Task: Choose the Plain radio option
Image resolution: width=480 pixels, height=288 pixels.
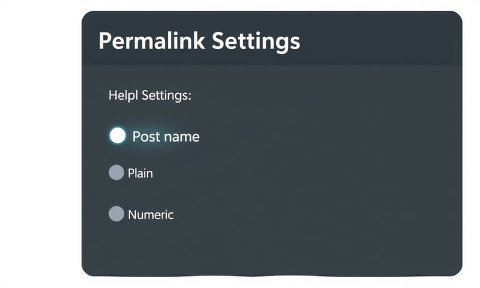Action: 116,173
